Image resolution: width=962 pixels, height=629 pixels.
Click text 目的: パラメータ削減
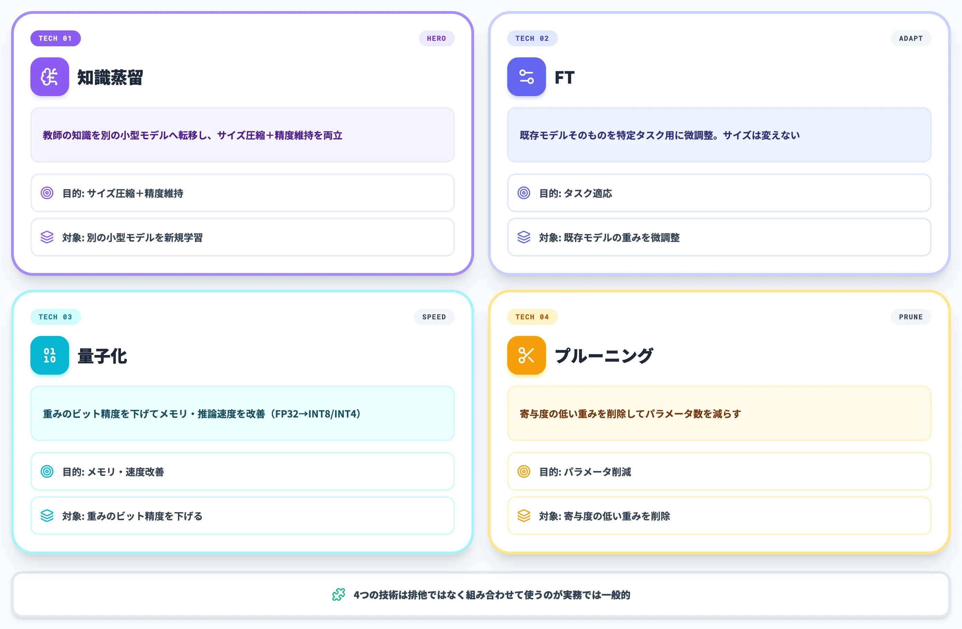[585, 472]
